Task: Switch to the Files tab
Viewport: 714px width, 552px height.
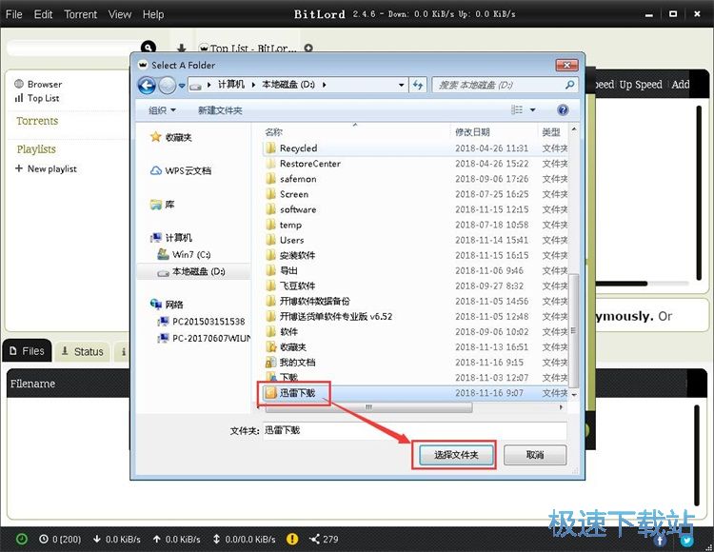Action: pos(27,351)
